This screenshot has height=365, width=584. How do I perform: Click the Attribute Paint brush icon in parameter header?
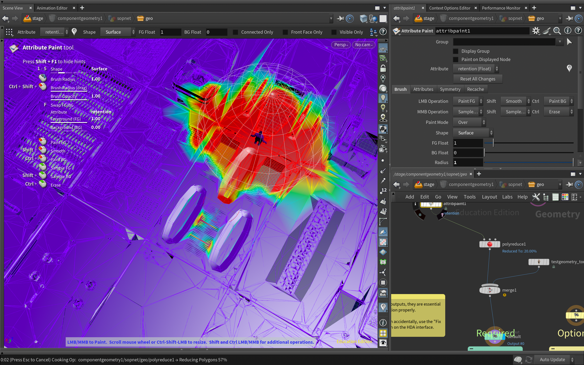tap(397, 31)
